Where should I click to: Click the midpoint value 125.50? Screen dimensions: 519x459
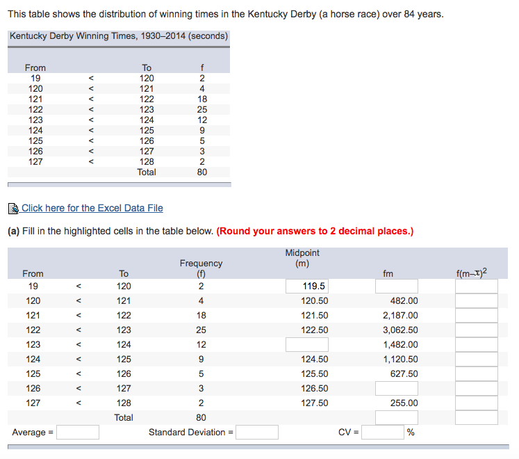pyautogui.click(x=315, y=374)
